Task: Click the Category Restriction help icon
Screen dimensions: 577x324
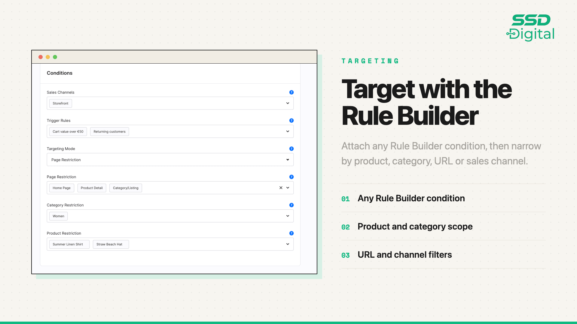Action: pos(291,205)
